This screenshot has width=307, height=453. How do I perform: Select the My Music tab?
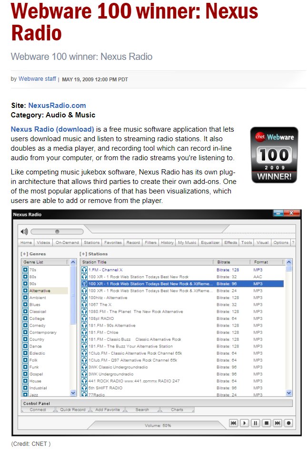[x=187, y=243]
